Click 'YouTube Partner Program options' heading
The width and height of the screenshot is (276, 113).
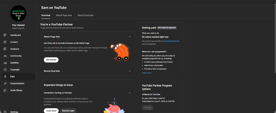(157, 87)
